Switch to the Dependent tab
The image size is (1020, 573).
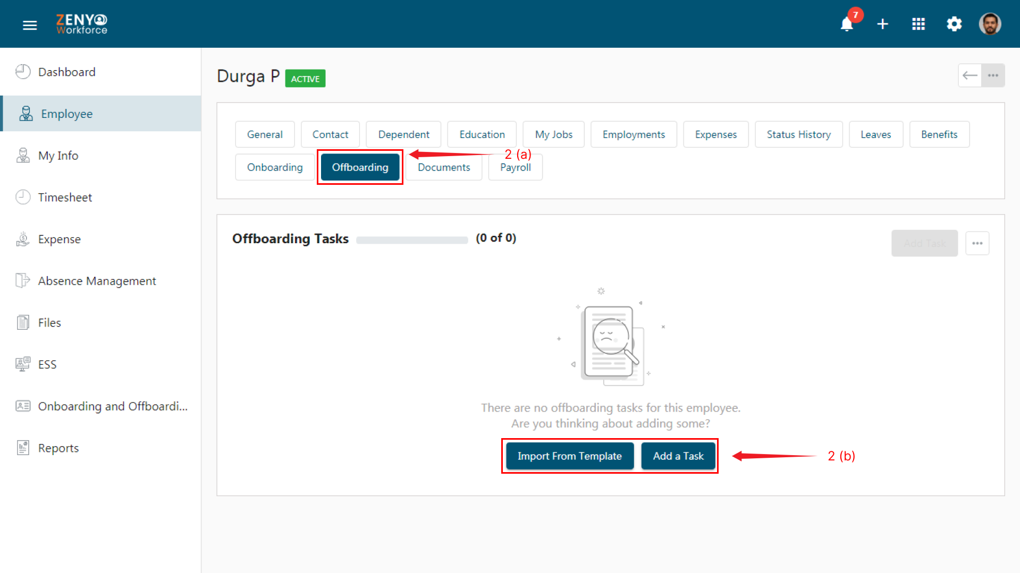point(403,134)
